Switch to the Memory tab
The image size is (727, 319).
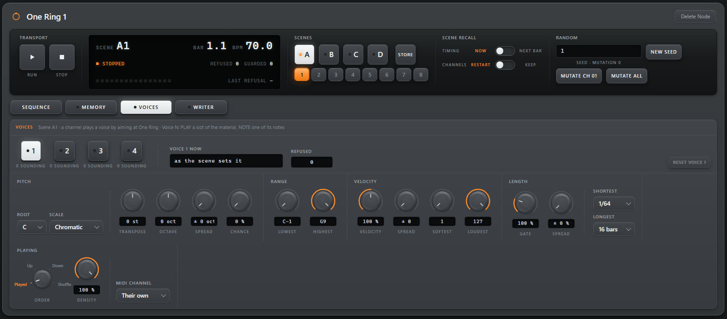click(91, 107)
